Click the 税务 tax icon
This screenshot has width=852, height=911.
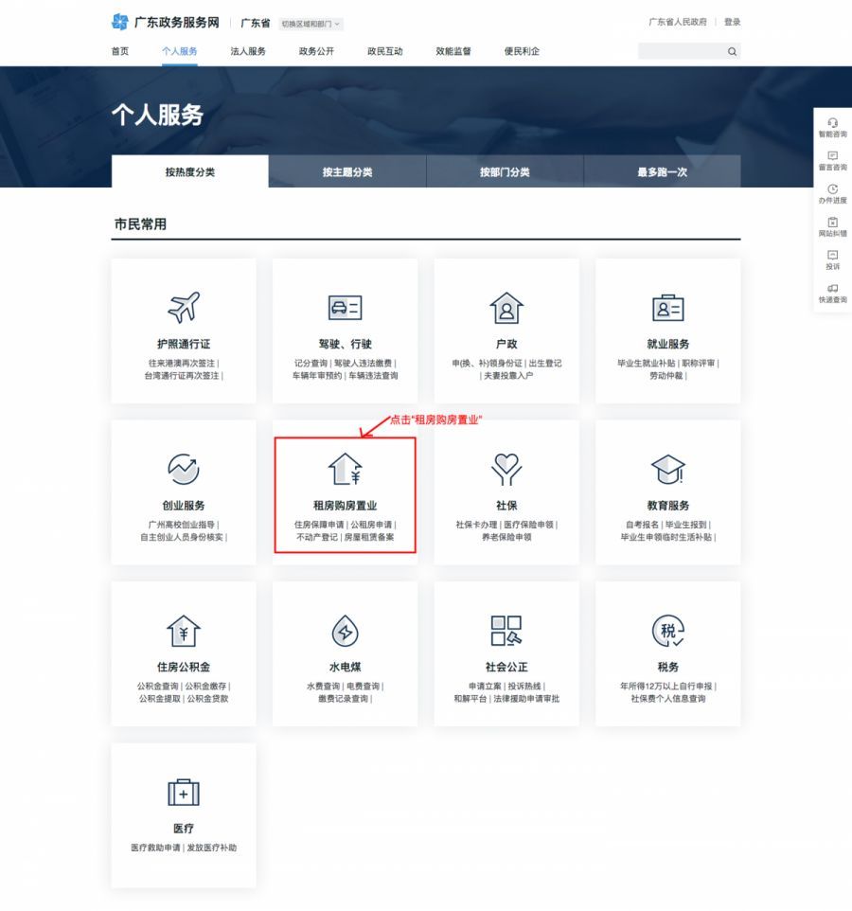pyautogui.click(x=667, y=631)
